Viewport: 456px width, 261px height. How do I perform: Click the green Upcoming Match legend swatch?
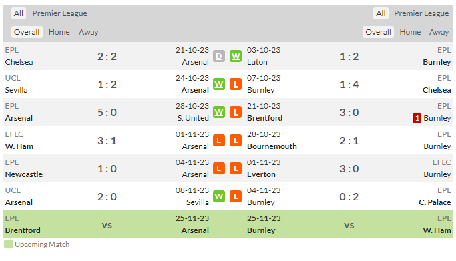[9, 244]
